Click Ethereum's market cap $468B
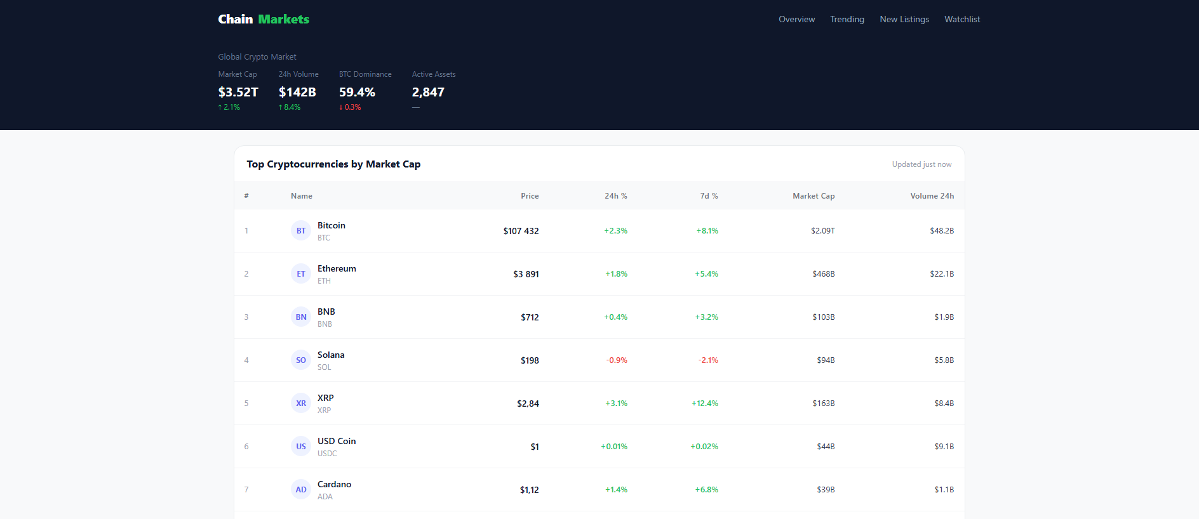This screenshot has width=1199, height=519. [824, 274]
